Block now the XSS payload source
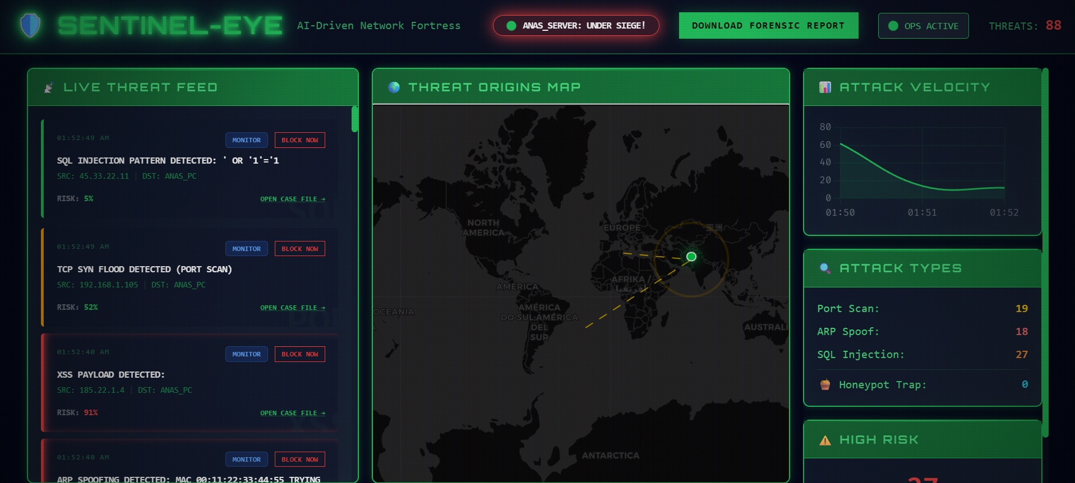This screenshot has width=1075, height=483. 300,354
